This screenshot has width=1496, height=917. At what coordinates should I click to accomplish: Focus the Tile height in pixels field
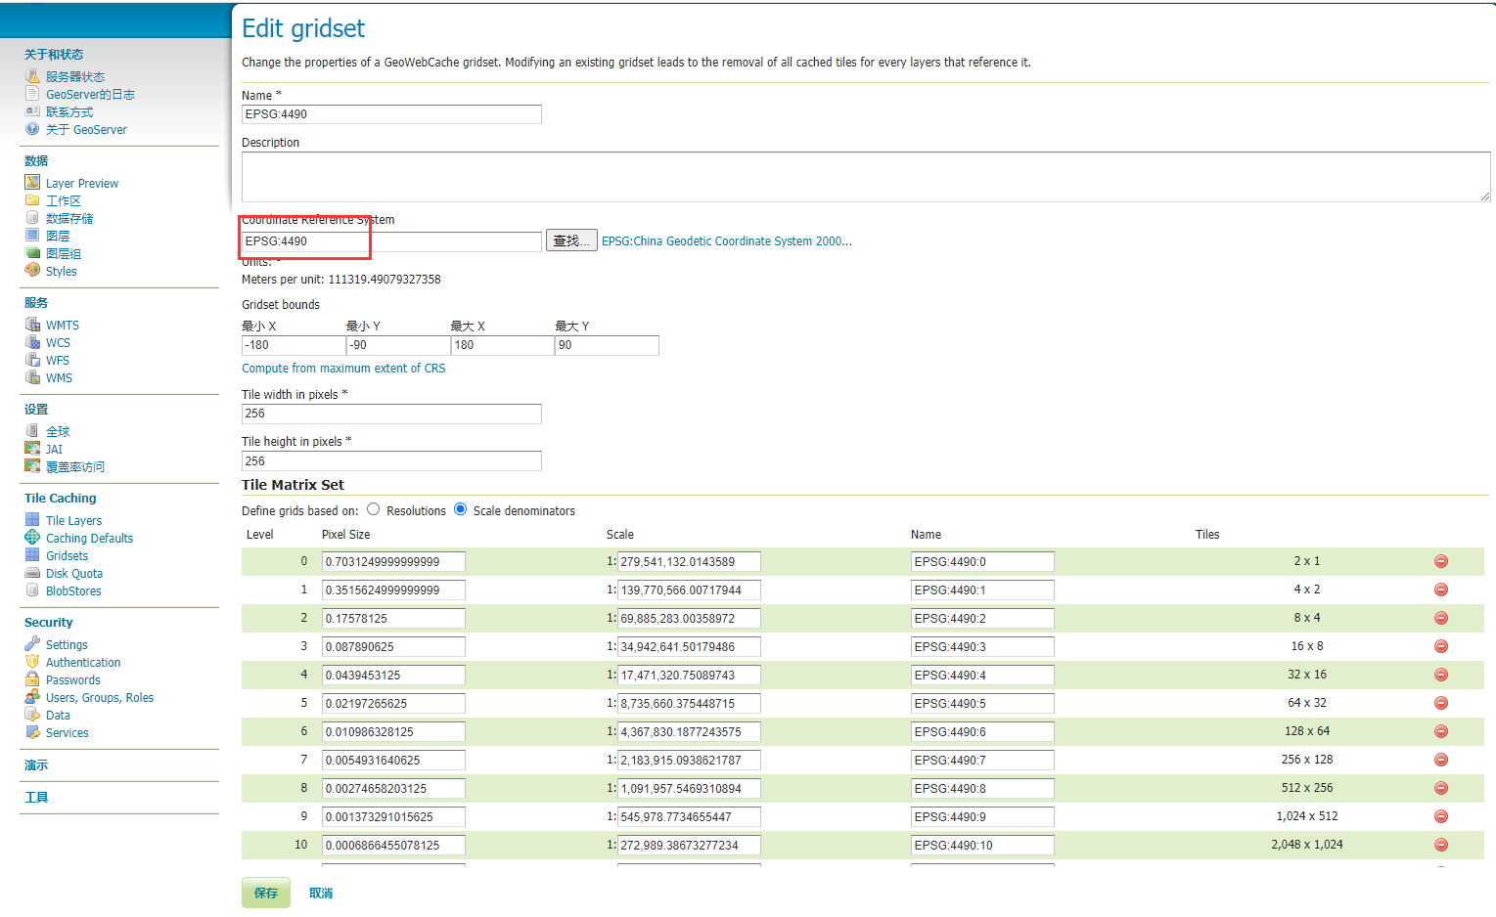coord(391,461)
